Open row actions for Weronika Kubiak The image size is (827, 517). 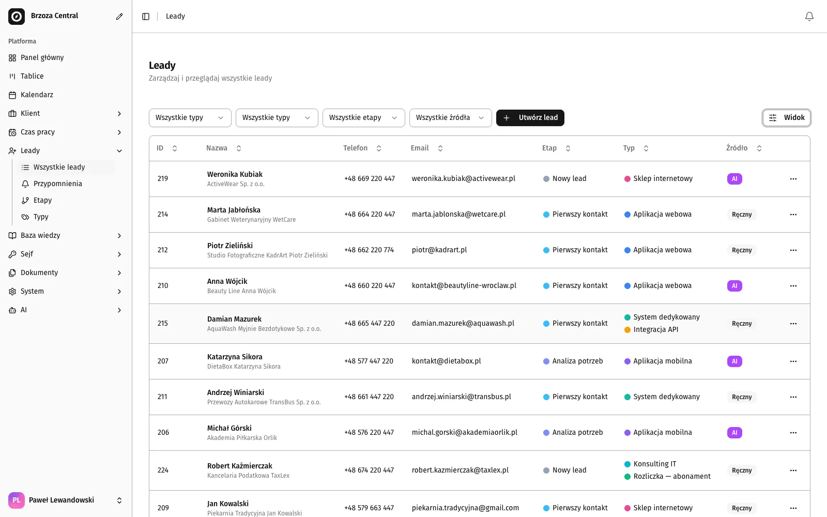[793, 179]
